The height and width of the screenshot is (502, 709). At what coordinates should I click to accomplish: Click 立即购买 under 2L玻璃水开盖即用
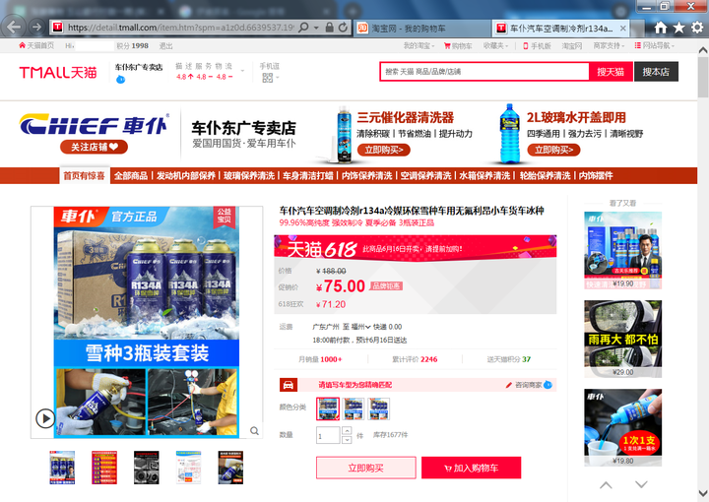tap(553, 150)
